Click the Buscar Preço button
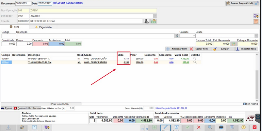Image resolution: width=262 pixels, height=131 pixels. (x=239, y=3)
